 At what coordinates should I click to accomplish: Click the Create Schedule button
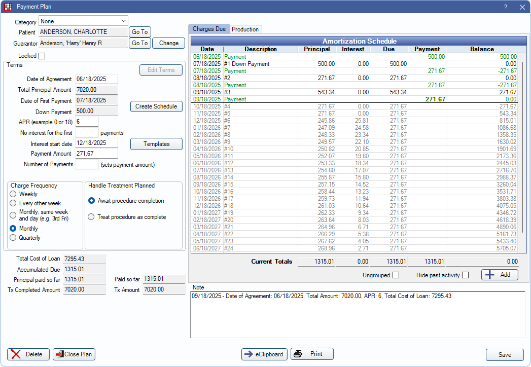[x=156, y=106]
